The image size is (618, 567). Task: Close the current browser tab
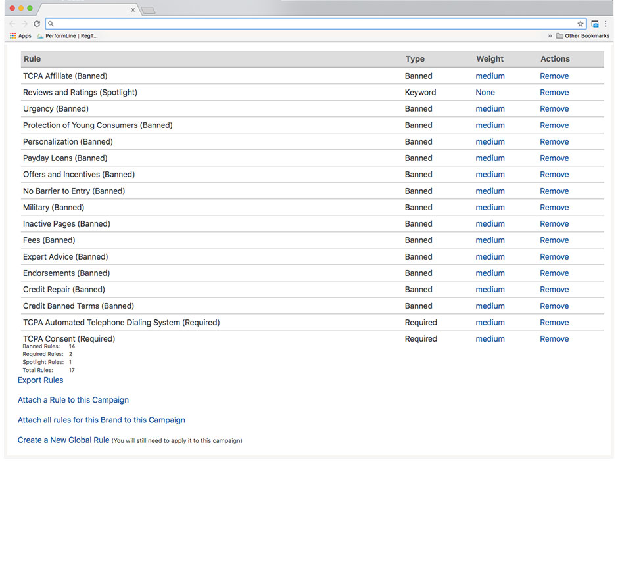pyautogui.click(x=133, y=10)
